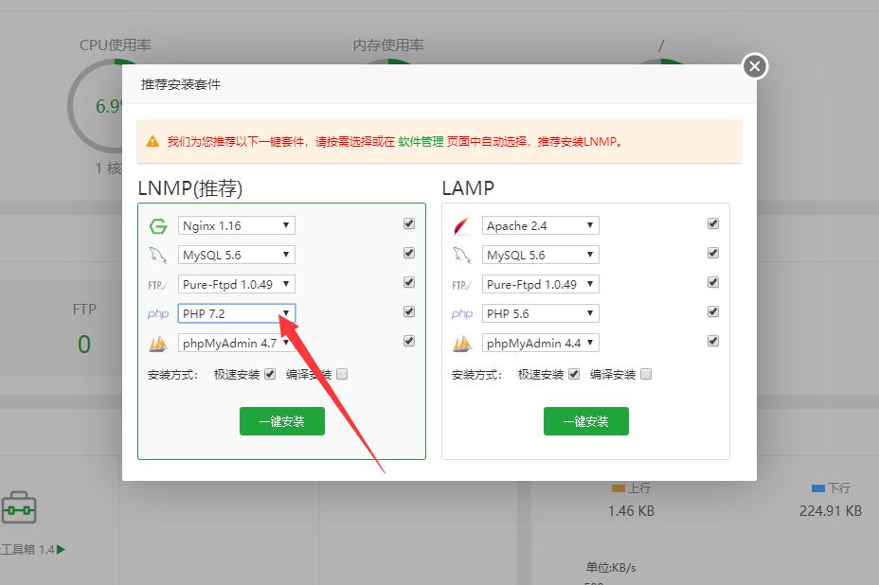Enable LAMP 编译安装 compile install checkbox
879x585 pixels.
646,374
